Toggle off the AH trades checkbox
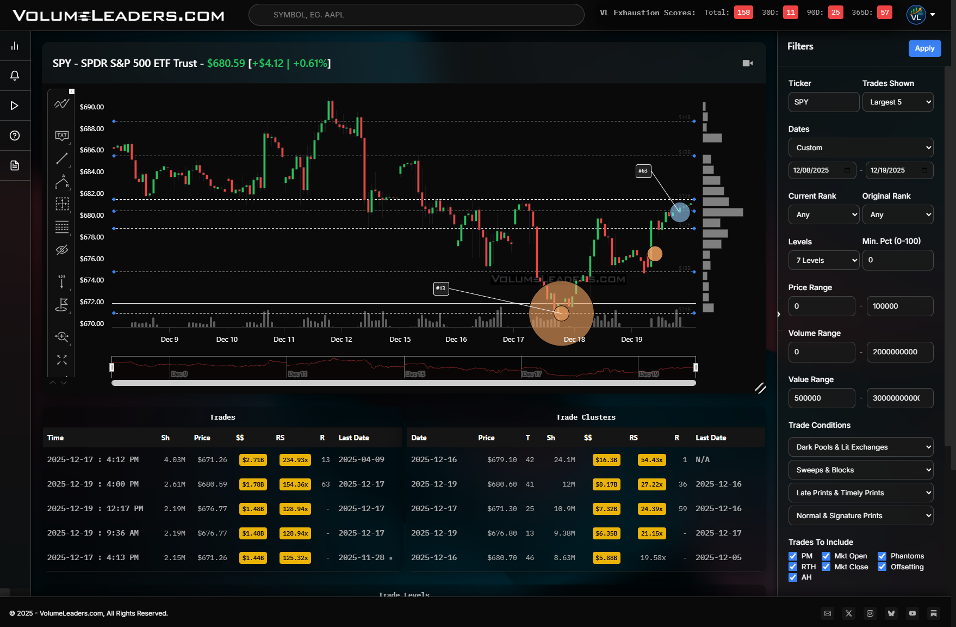956x627 pixels. [793, 577]
